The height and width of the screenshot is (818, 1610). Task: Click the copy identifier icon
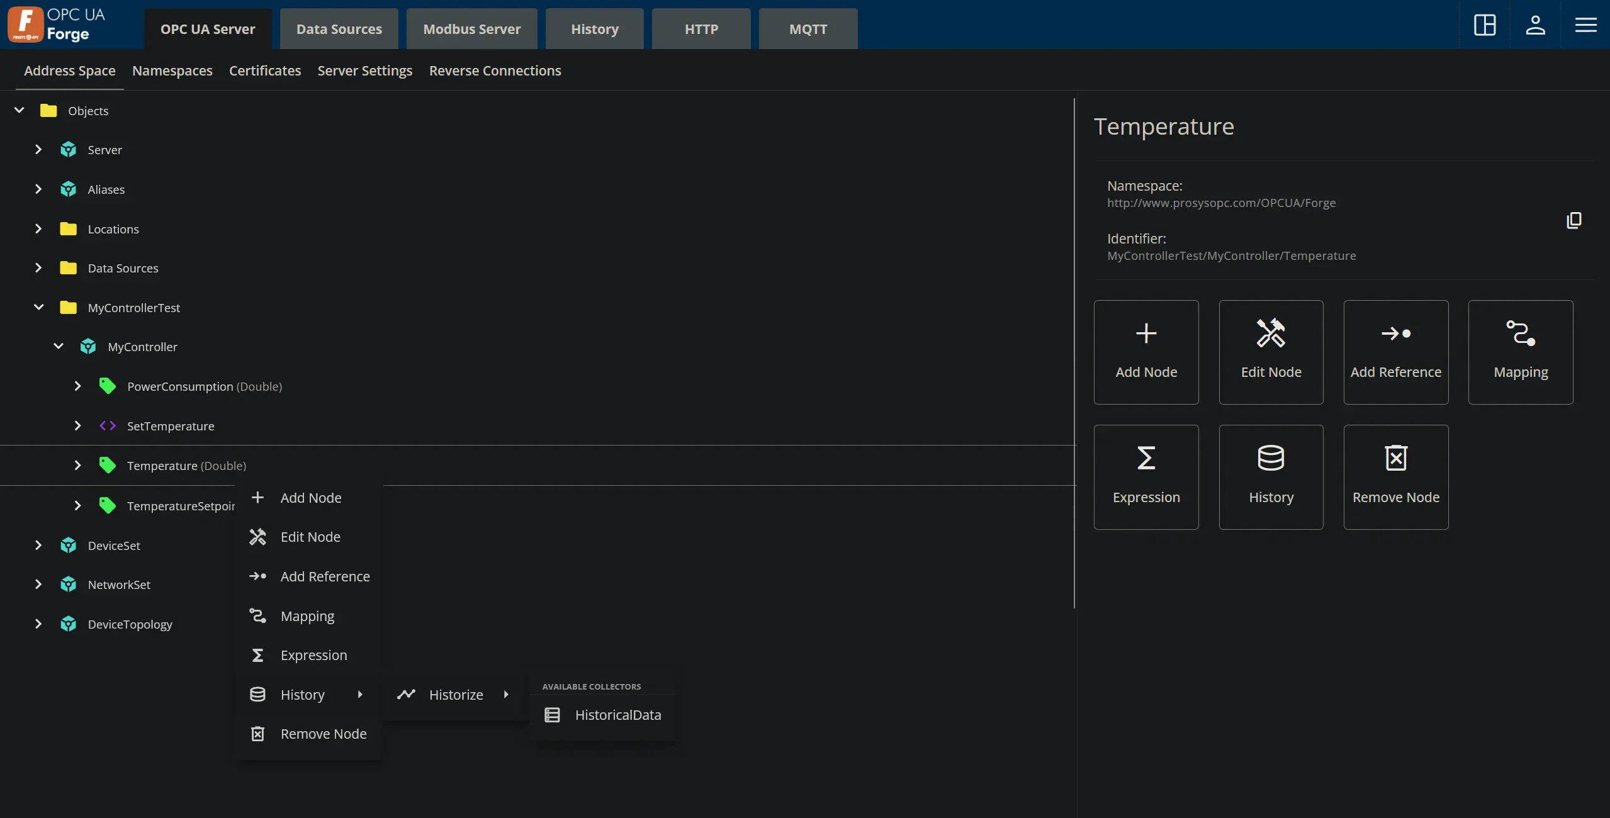[x=1573, y=220]
